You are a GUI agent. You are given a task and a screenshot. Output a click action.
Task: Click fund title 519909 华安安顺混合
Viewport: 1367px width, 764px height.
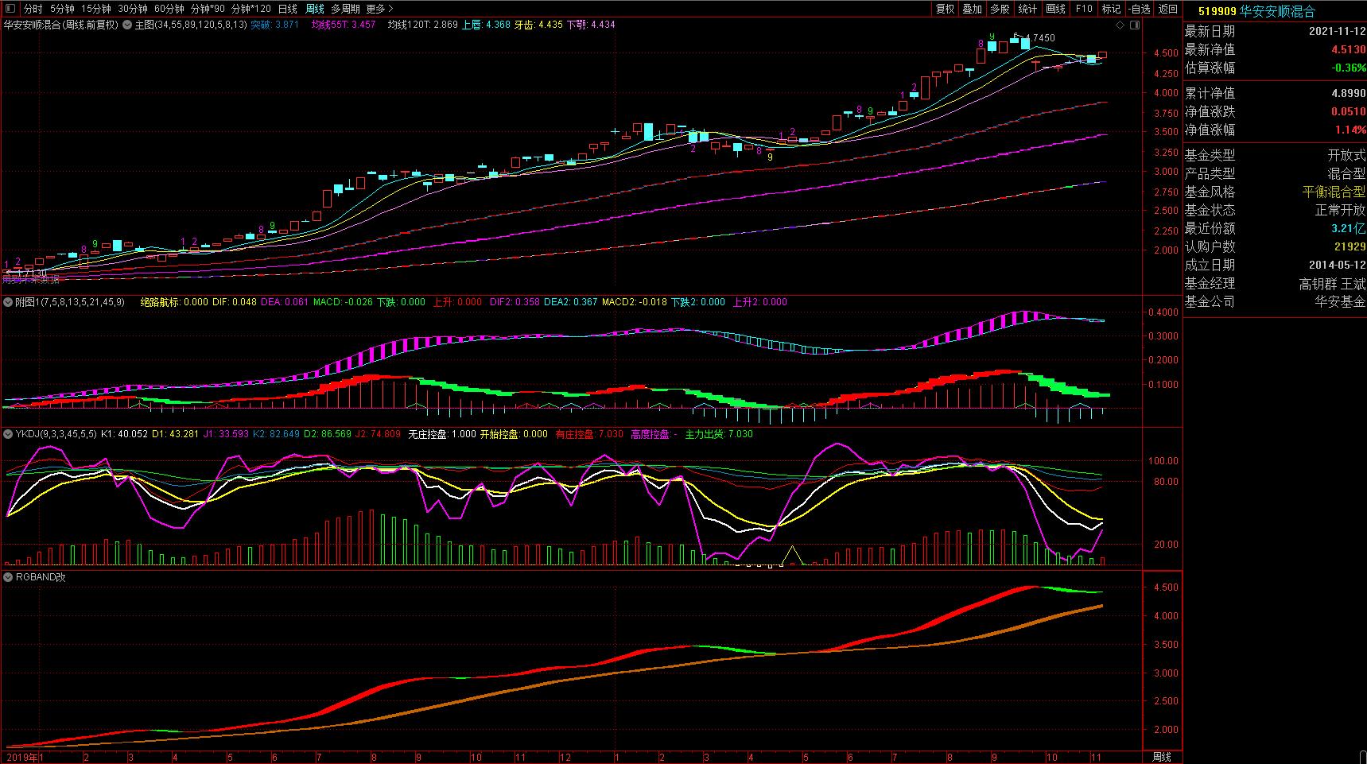(x=1256, y=11)
